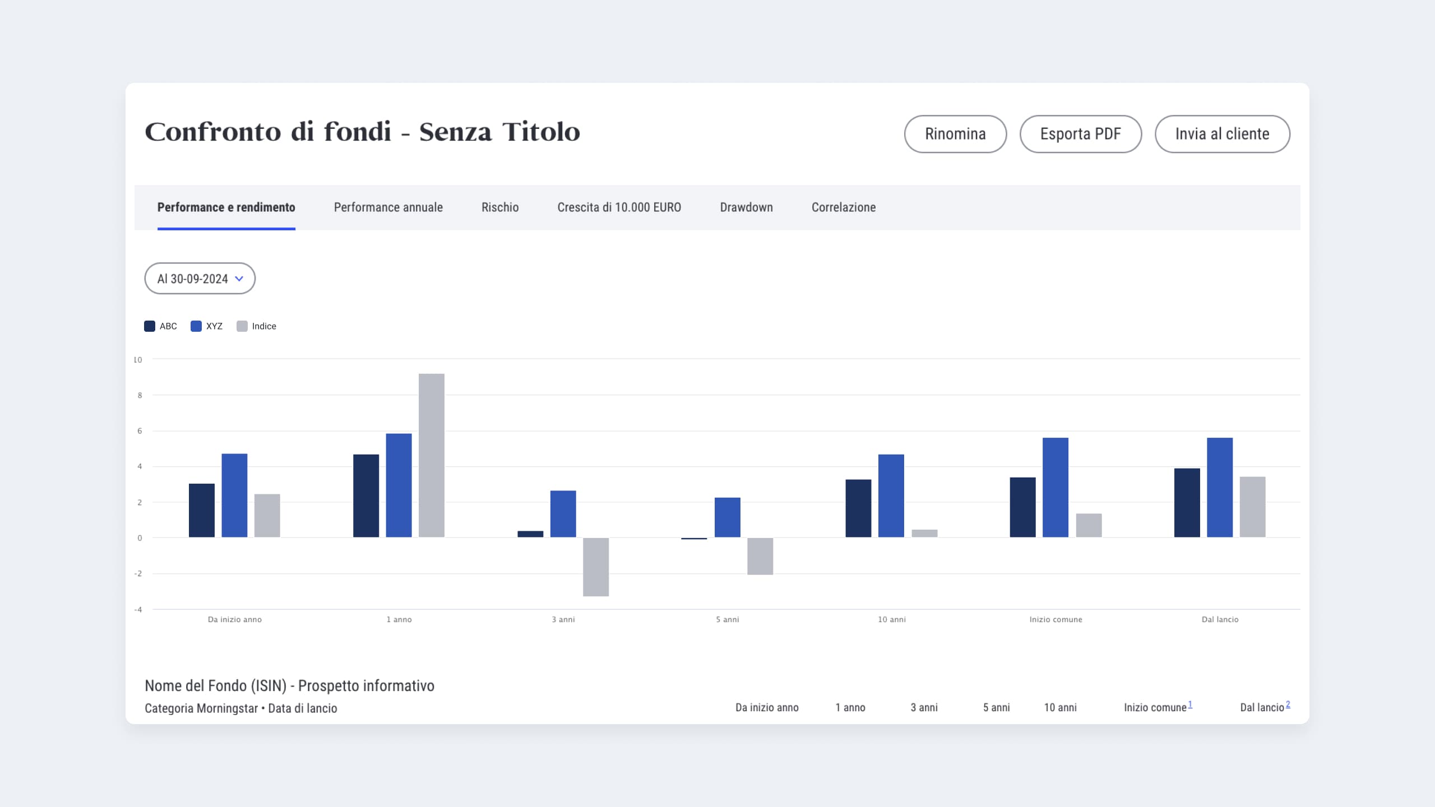Click footnote 1 link next to Inizio comune

click(x=1190, y=704)
